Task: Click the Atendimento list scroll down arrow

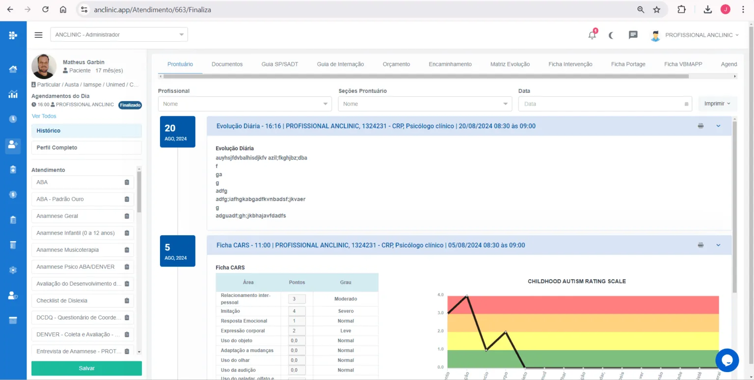Action: pyautogui.click(x=139, y=352)
